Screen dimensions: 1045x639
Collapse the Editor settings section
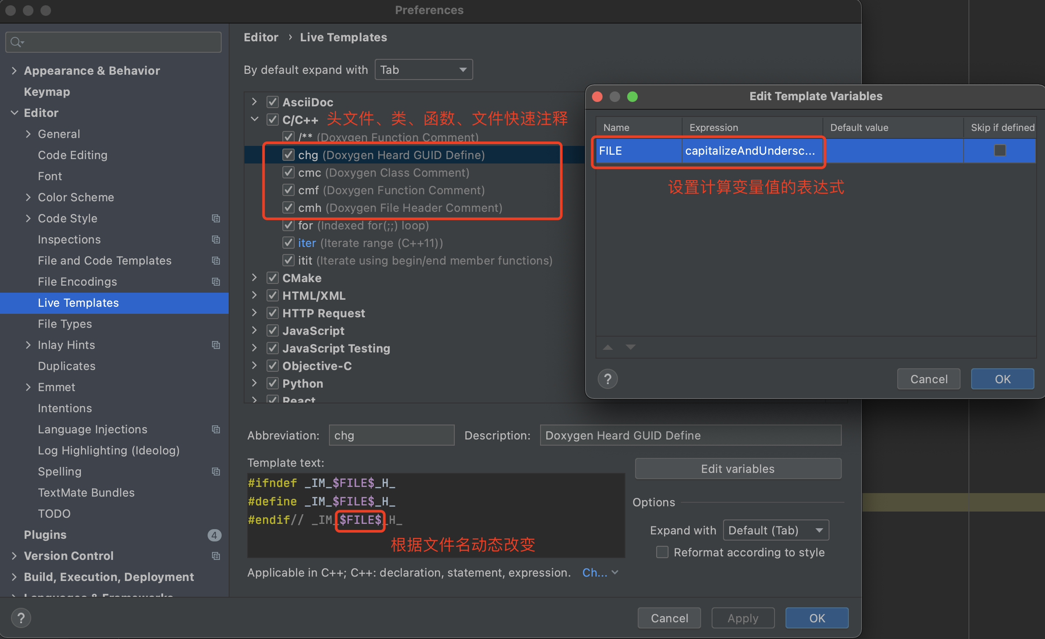pos(14,113)
